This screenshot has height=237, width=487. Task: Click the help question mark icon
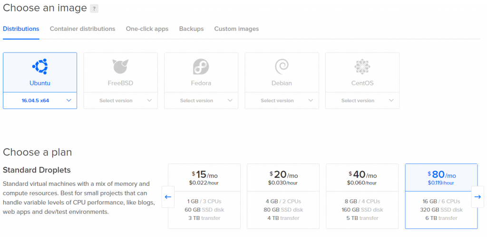click(x=94, y=9)
